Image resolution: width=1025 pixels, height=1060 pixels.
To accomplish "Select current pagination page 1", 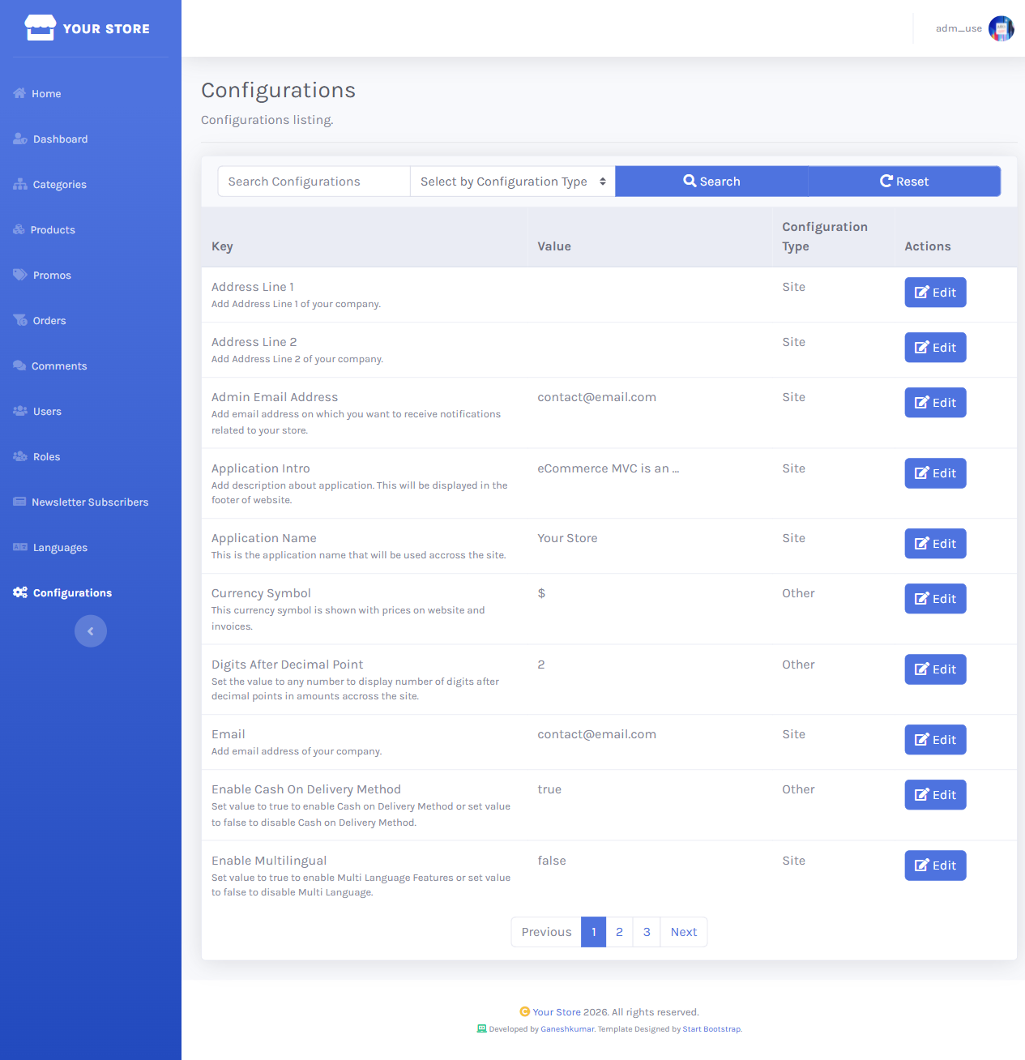I will pyautogui.click(x=594, y=932).
